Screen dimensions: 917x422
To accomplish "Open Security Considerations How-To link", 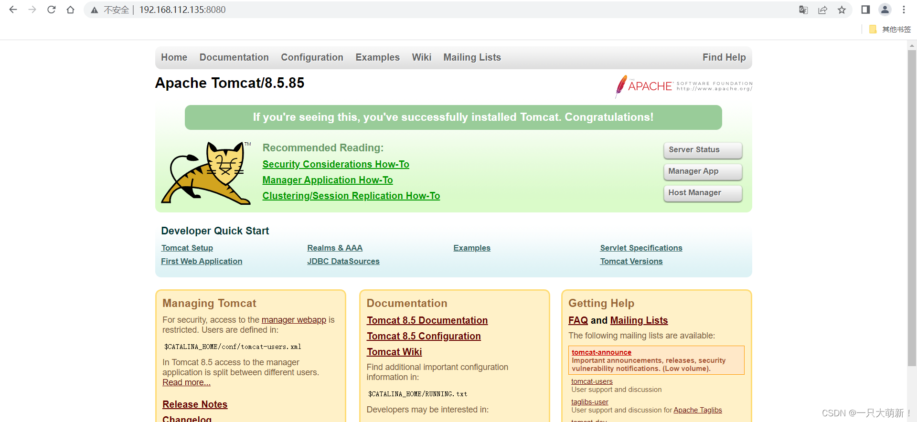I will pyautogui.click(x=336, y=164).
